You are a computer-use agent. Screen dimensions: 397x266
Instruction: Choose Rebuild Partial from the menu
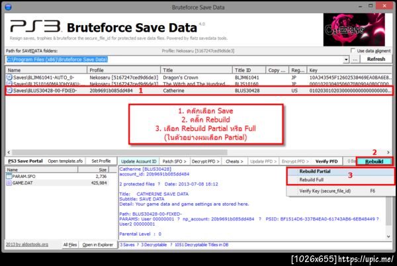pyautogui.click(x=340, y=171)
